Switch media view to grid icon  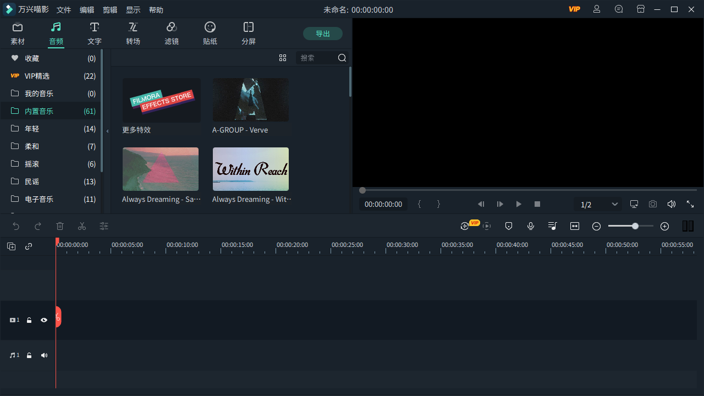[283, 58]
